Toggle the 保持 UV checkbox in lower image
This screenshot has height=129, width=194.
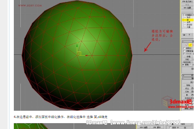click(x=170, y=128)
